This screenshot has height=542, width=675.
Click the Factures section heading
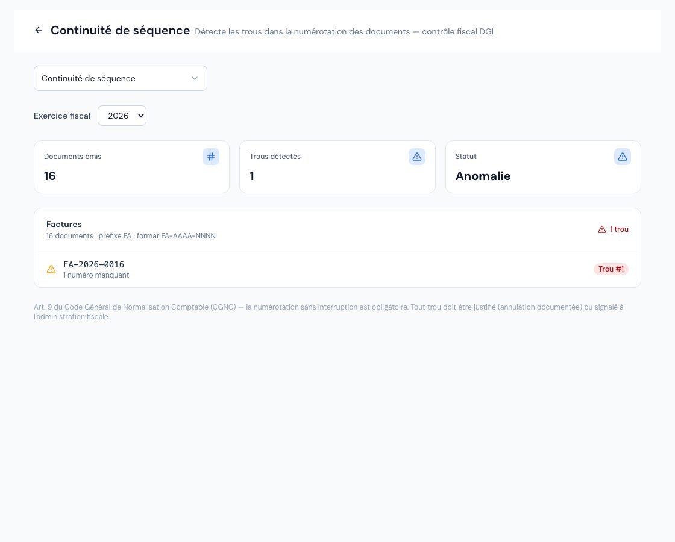coord(64,224)
